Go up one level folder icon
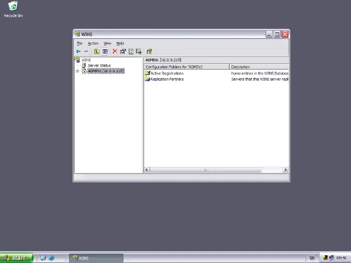The width and height of the screenshot is (351, 263). click(x=97, y=52)
